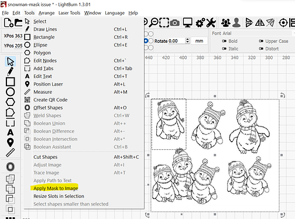Open camera capture in top toolbar
Image resolution: width=295 pixels, height=219 pixels.
click(175, 23)
